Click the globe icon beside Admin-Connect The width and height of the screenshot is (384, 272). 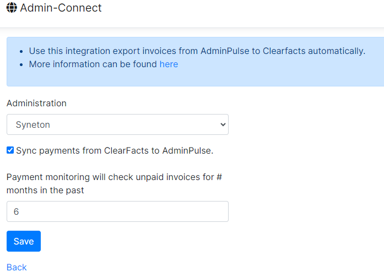[x=12, y=8]
